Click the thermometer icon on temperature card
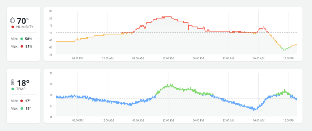Viewport: 312px width, 131px height. click(x=12, y=83)
